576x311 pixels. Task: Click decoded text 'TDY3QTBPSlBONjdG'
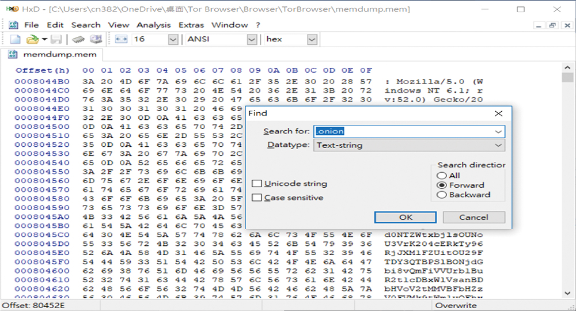[x=434, y=262]
